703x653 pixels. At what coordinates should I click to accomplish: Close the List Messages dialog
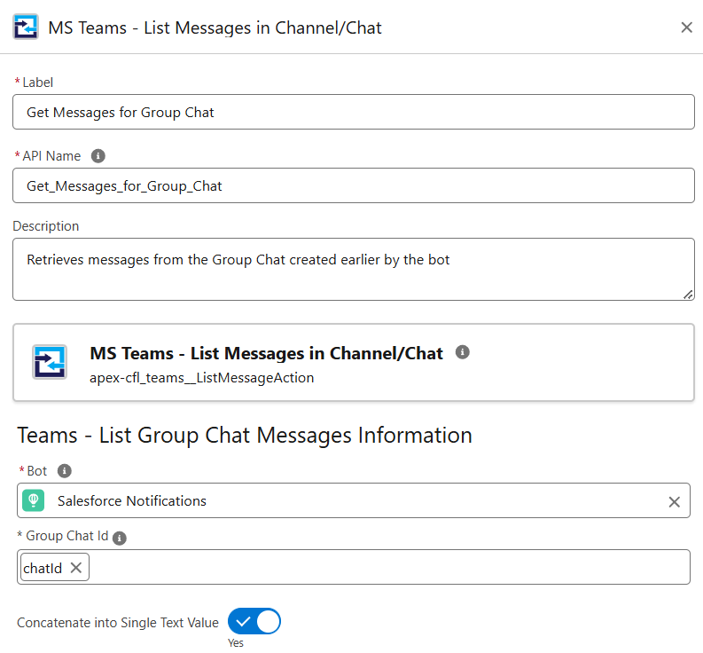686,28
